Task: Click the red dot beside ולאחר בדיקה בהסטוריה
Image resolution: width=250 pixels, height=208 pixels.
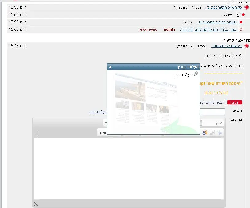Action: pyautogui.click(x=241, y=22)
